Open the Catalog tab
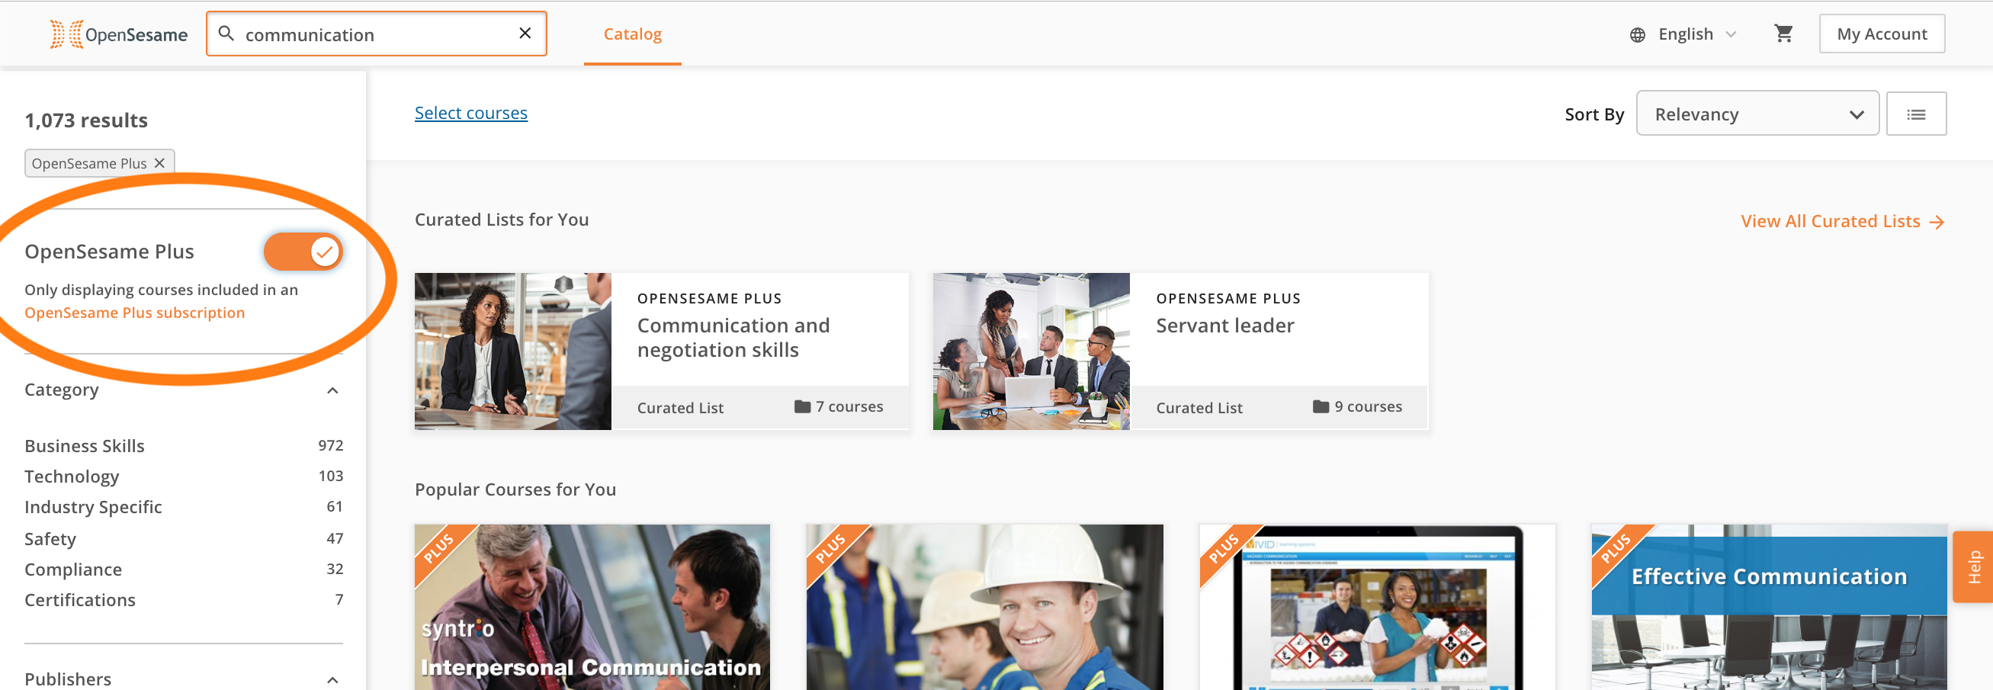This screenshot has width=1993, height=690. point(632,34)
